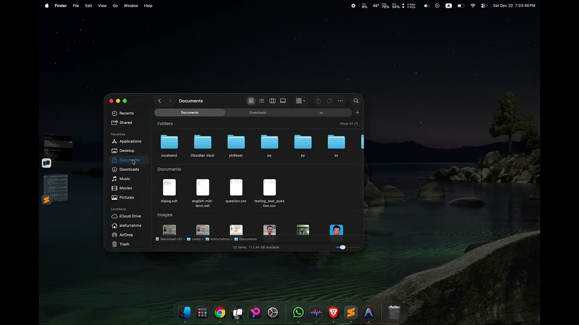Image resolution: width=579 pixels, height=325 pixels.
Task: Select the phReset folder
Action: (x=236, y=142)
